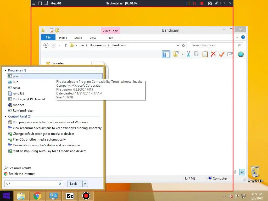Select the Video Tools contextual tab
This screenshot has height=201, width=268.
pyautogui.click(x=110, y=31)
